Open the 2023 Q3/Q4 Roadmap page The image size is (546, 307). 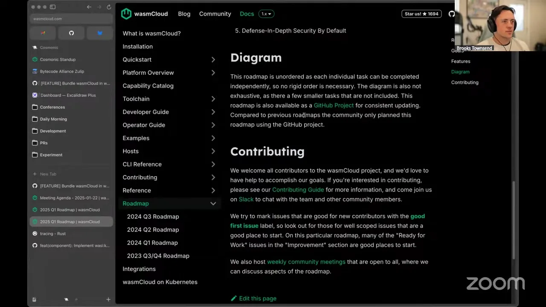[x=158, y=256]
